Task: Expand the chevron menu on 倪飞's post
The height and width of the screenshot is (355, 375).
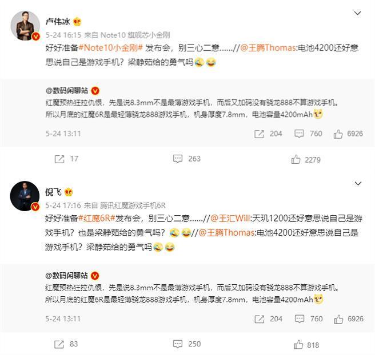Action: pos(358,183)
